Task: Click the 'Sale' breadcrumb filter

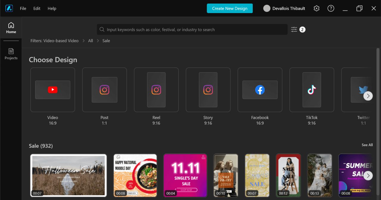Action: 106,41
